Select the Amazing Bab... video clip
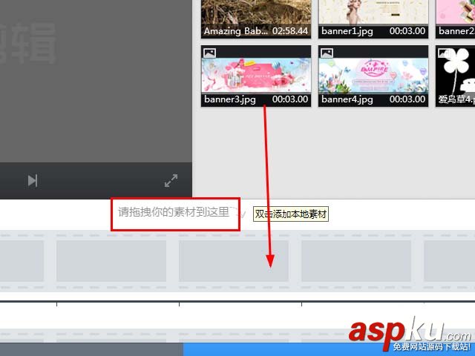Image resolution: width=475 pixels, height=356 pixels. point(256,19)
